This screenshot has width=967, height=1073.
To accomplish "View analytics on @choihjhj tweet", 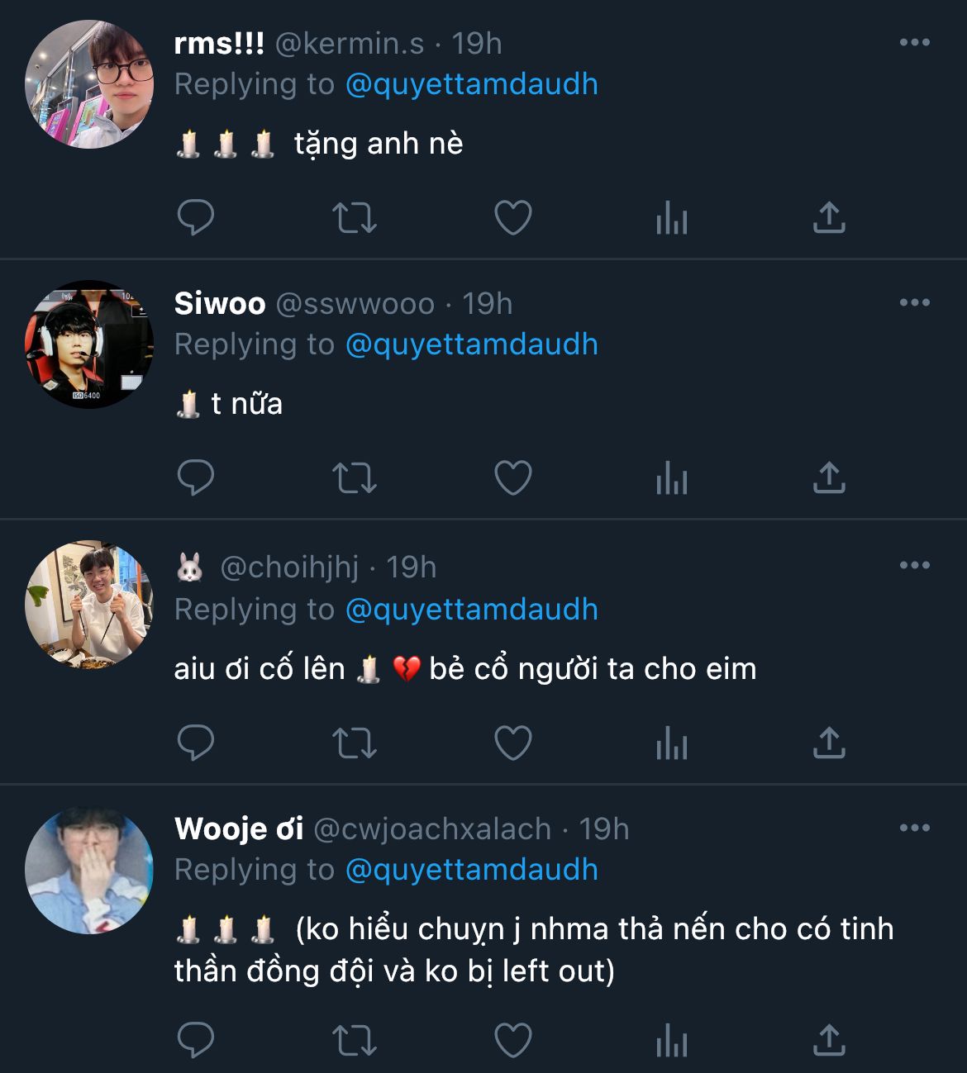I will (x=671, y=743).
